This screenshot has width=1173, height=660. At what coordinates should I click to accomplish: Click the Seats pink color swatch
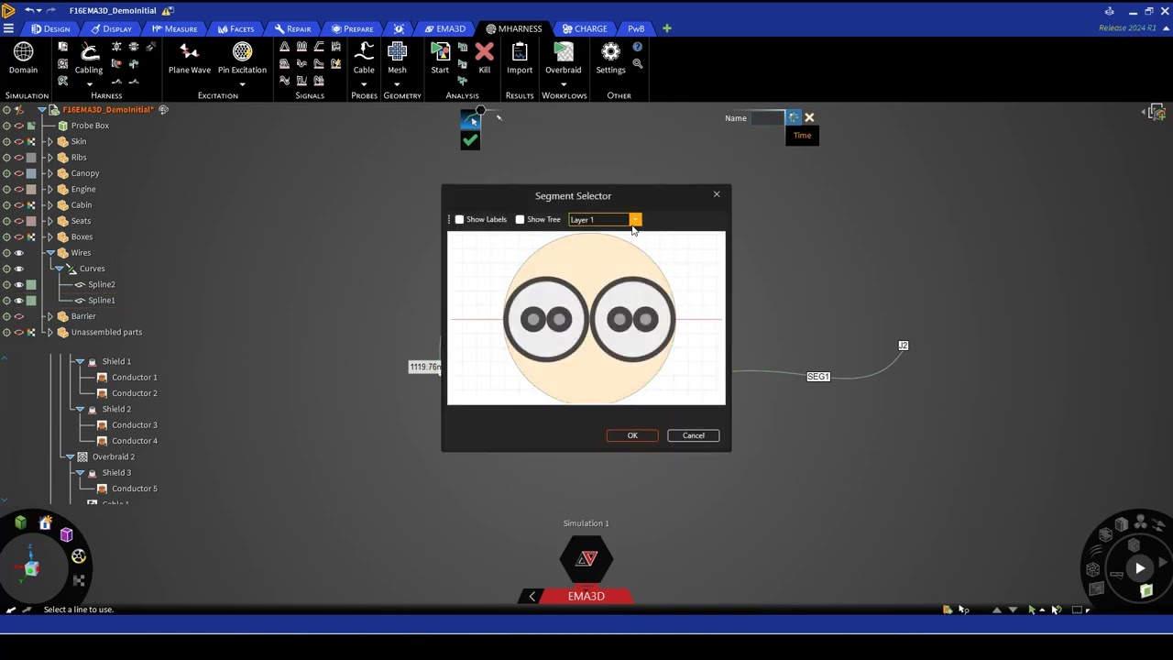tap(31, 221)
